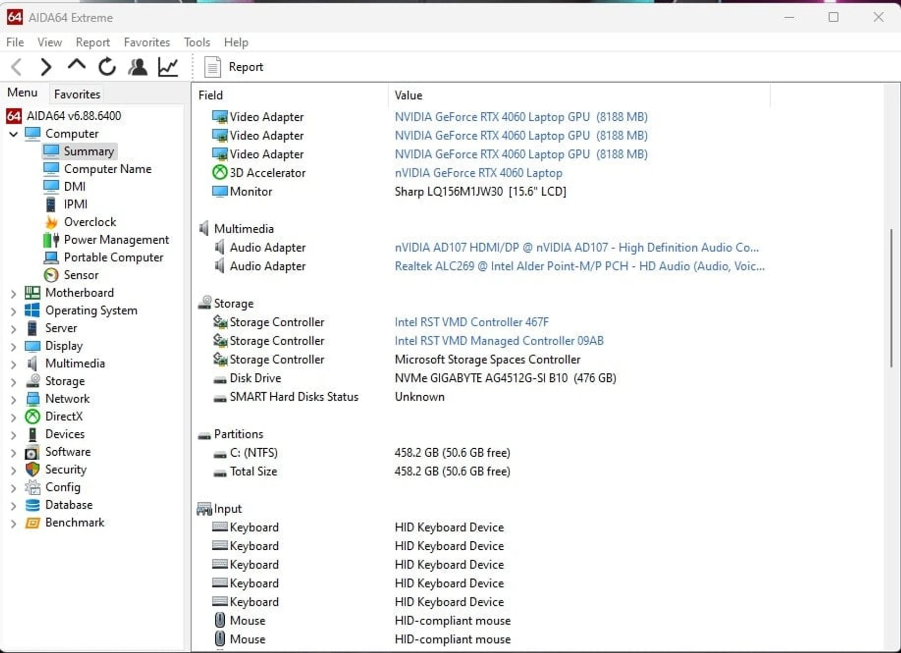Open the Intel RST VMD Controller 467F link
Screen dimensions: 901x653
[472, 322]
